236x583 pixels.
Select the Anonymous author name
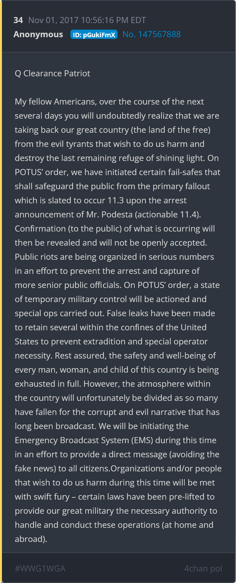click(x=38, y=34)
